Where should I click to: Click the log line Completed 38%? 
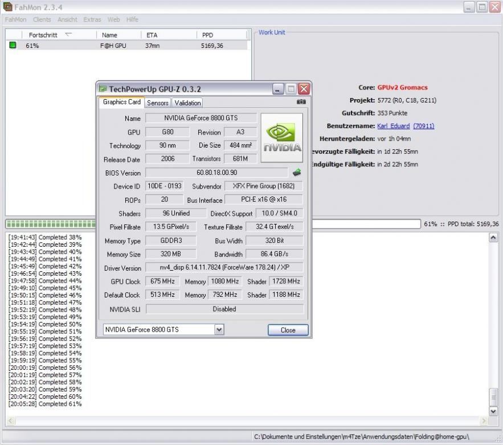click(45, 237)
